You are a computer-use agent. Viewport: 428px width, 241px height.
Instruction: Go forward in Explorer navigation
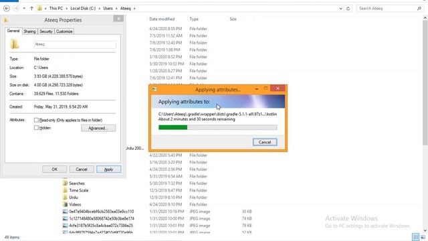[x=16, y=9]
